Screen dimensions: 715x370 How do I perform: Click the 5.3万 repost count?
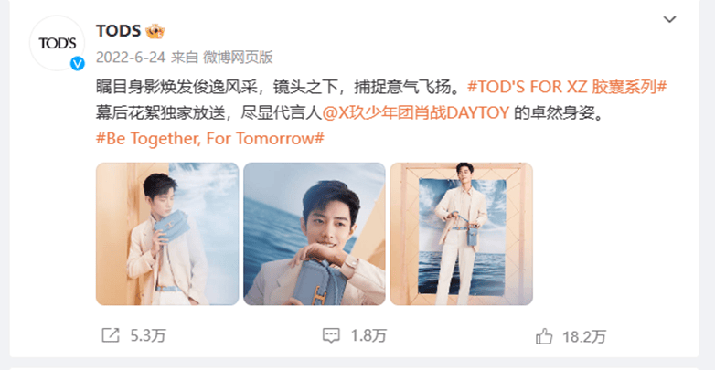(x=148, y=336)
